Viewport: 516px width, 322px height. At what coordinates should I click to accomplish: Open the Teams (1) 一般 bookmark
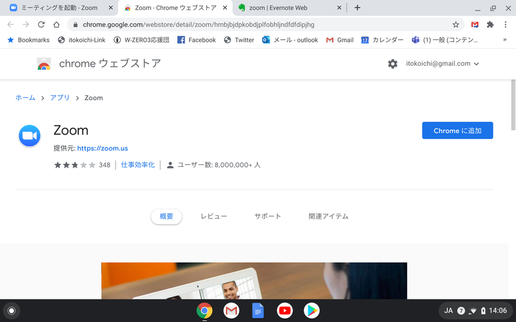coord(444,40)
